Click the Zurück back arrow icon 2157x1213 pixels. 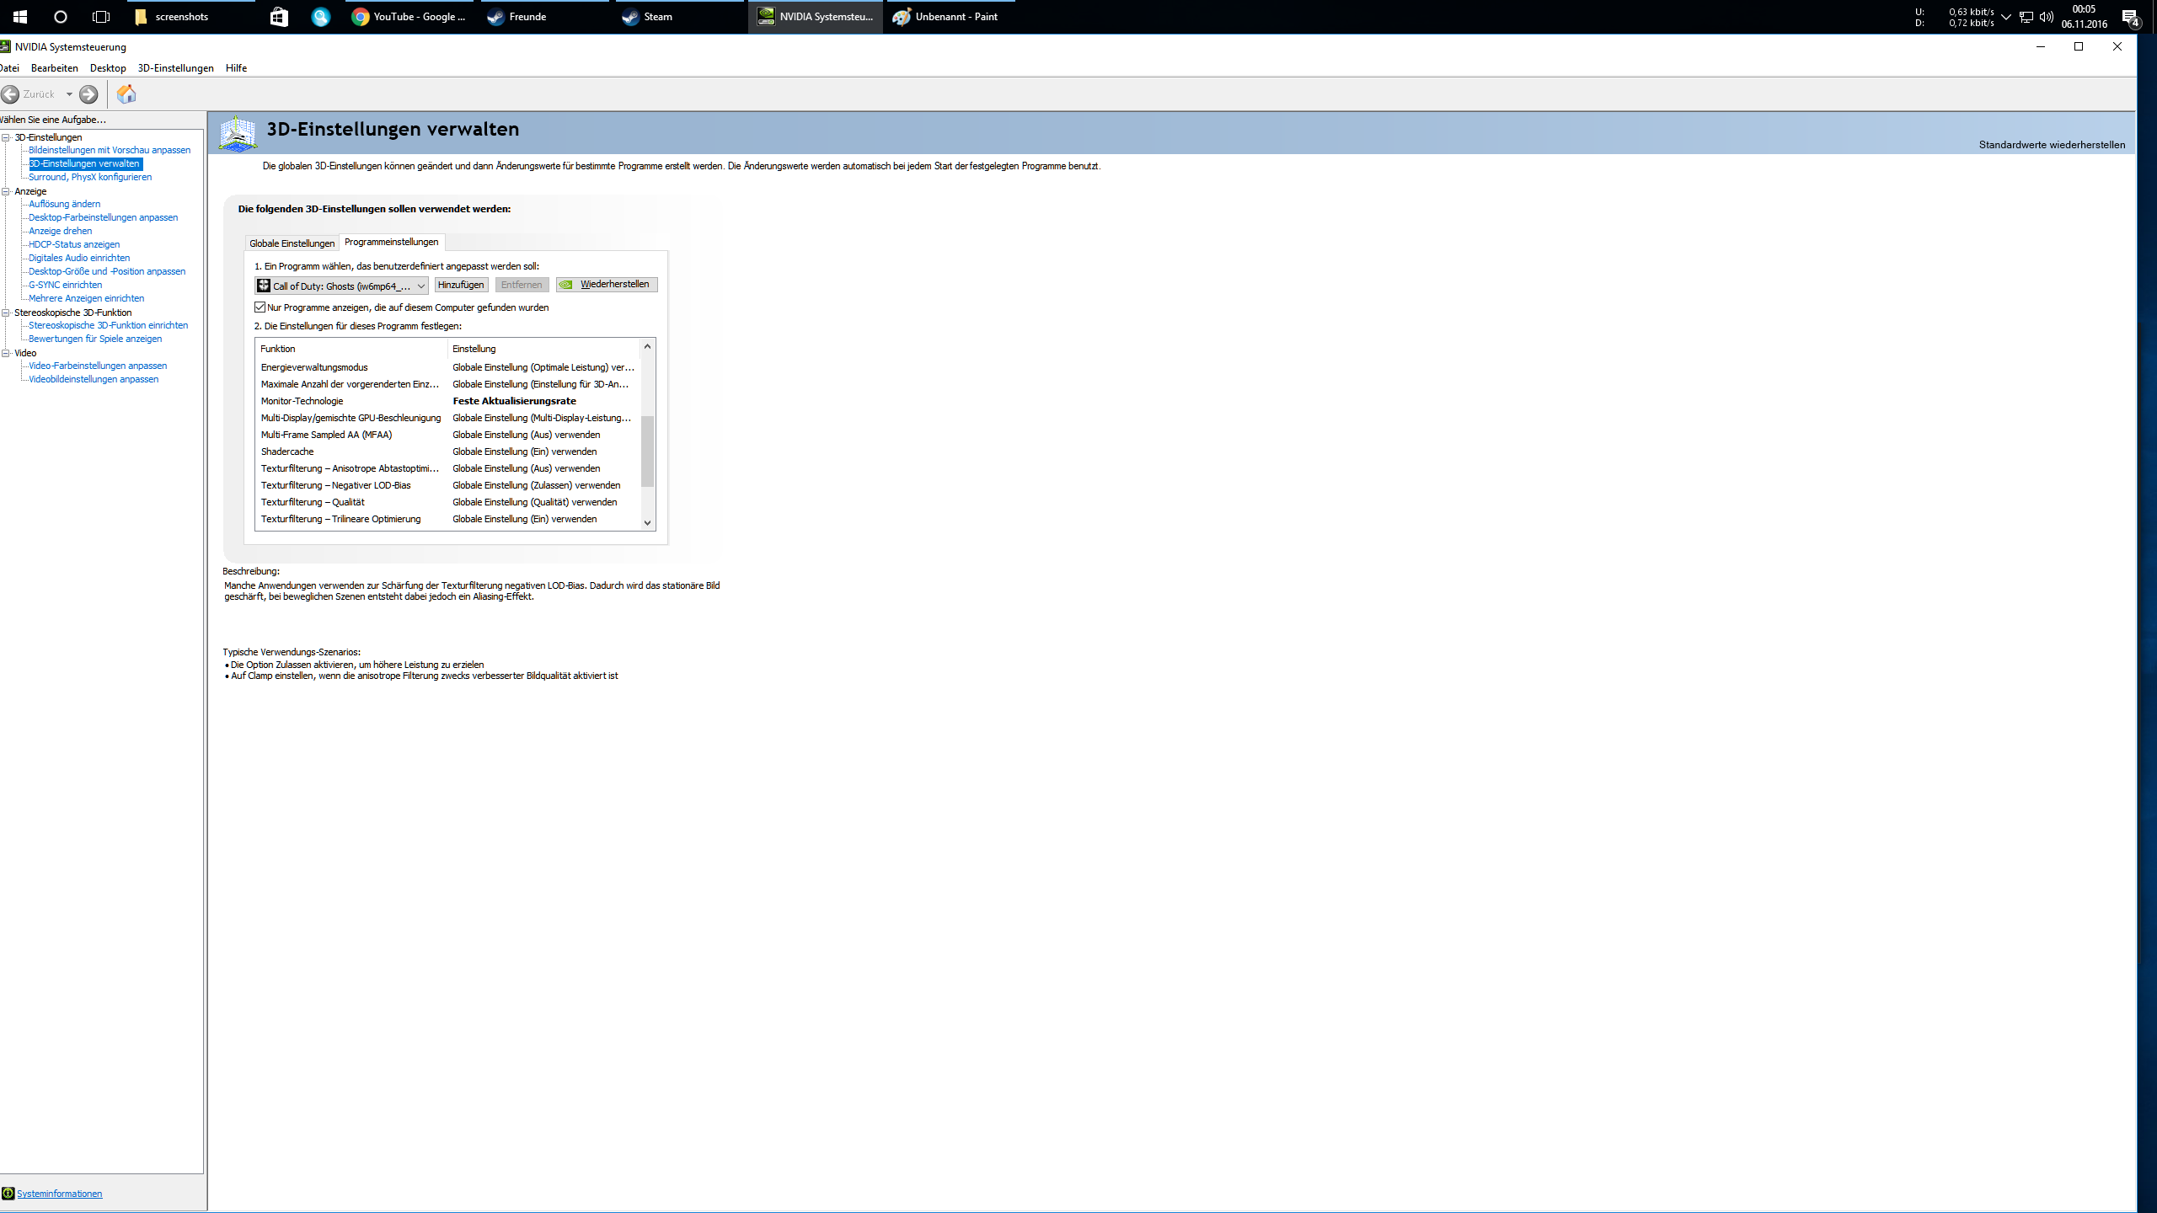[11, 94]
